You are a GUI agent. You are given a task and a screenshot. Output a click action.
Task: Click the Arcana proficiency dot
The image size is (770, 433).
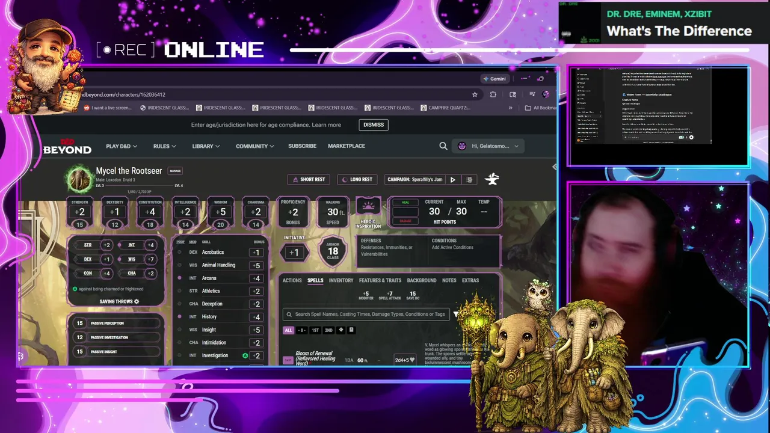pyautogui.click(x=179, y=278)
